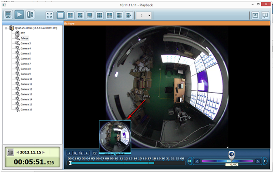
Task: Select Camera 5 in the list
Action: pos(26,54)
